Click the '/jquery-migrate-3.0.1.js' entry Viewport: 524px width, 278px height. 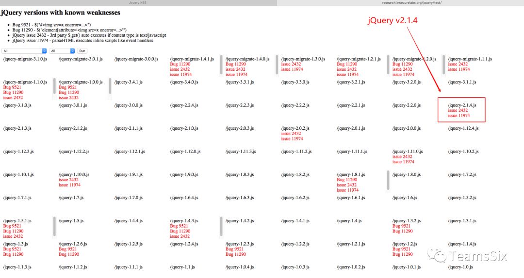[x=81, y=59]
